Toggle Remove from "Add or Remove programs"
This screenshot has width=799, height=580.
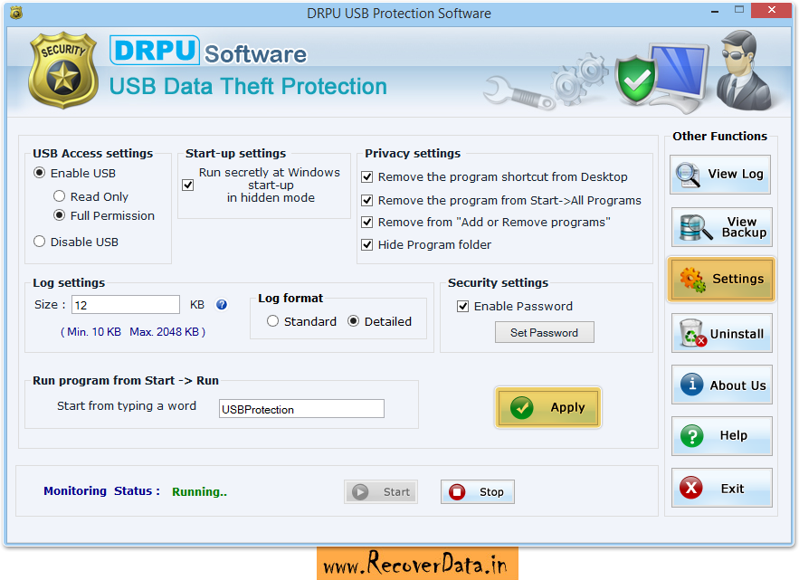pos(366,223)
